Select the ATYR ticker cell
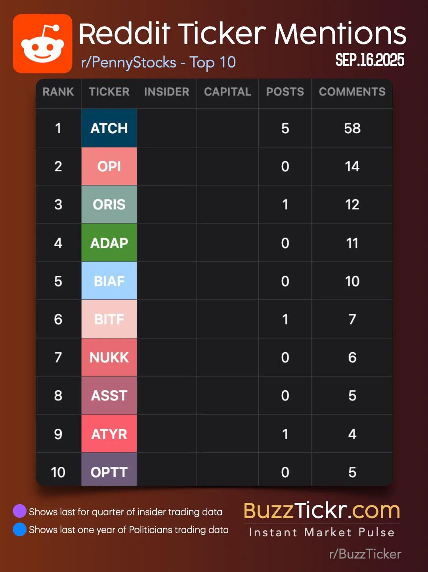 pyautogui.click(x=109, y=434)
